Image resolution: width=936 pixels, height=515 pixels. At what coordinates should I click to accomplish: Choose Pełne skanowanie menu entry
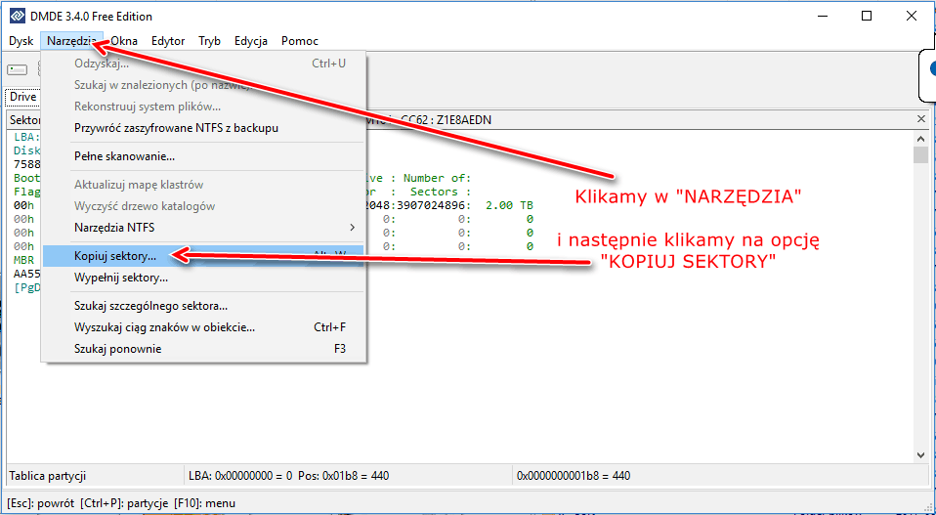124,156
